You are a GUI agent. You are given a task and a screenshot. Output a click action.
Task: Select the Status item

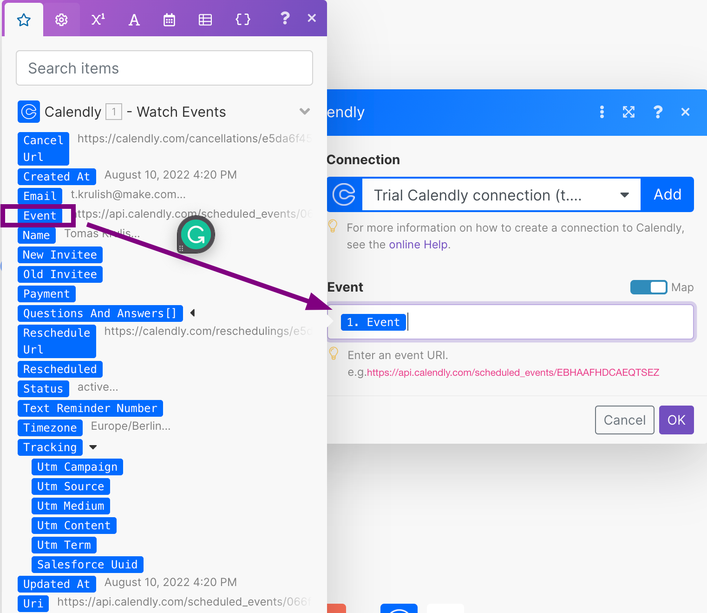coord(43,389)
